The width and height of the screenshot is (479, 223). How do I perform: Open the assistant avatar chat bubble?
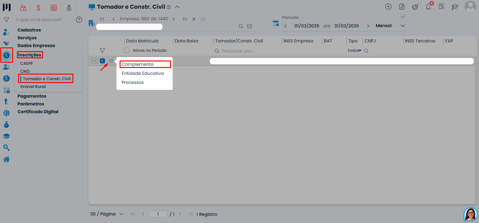point(471,214)
